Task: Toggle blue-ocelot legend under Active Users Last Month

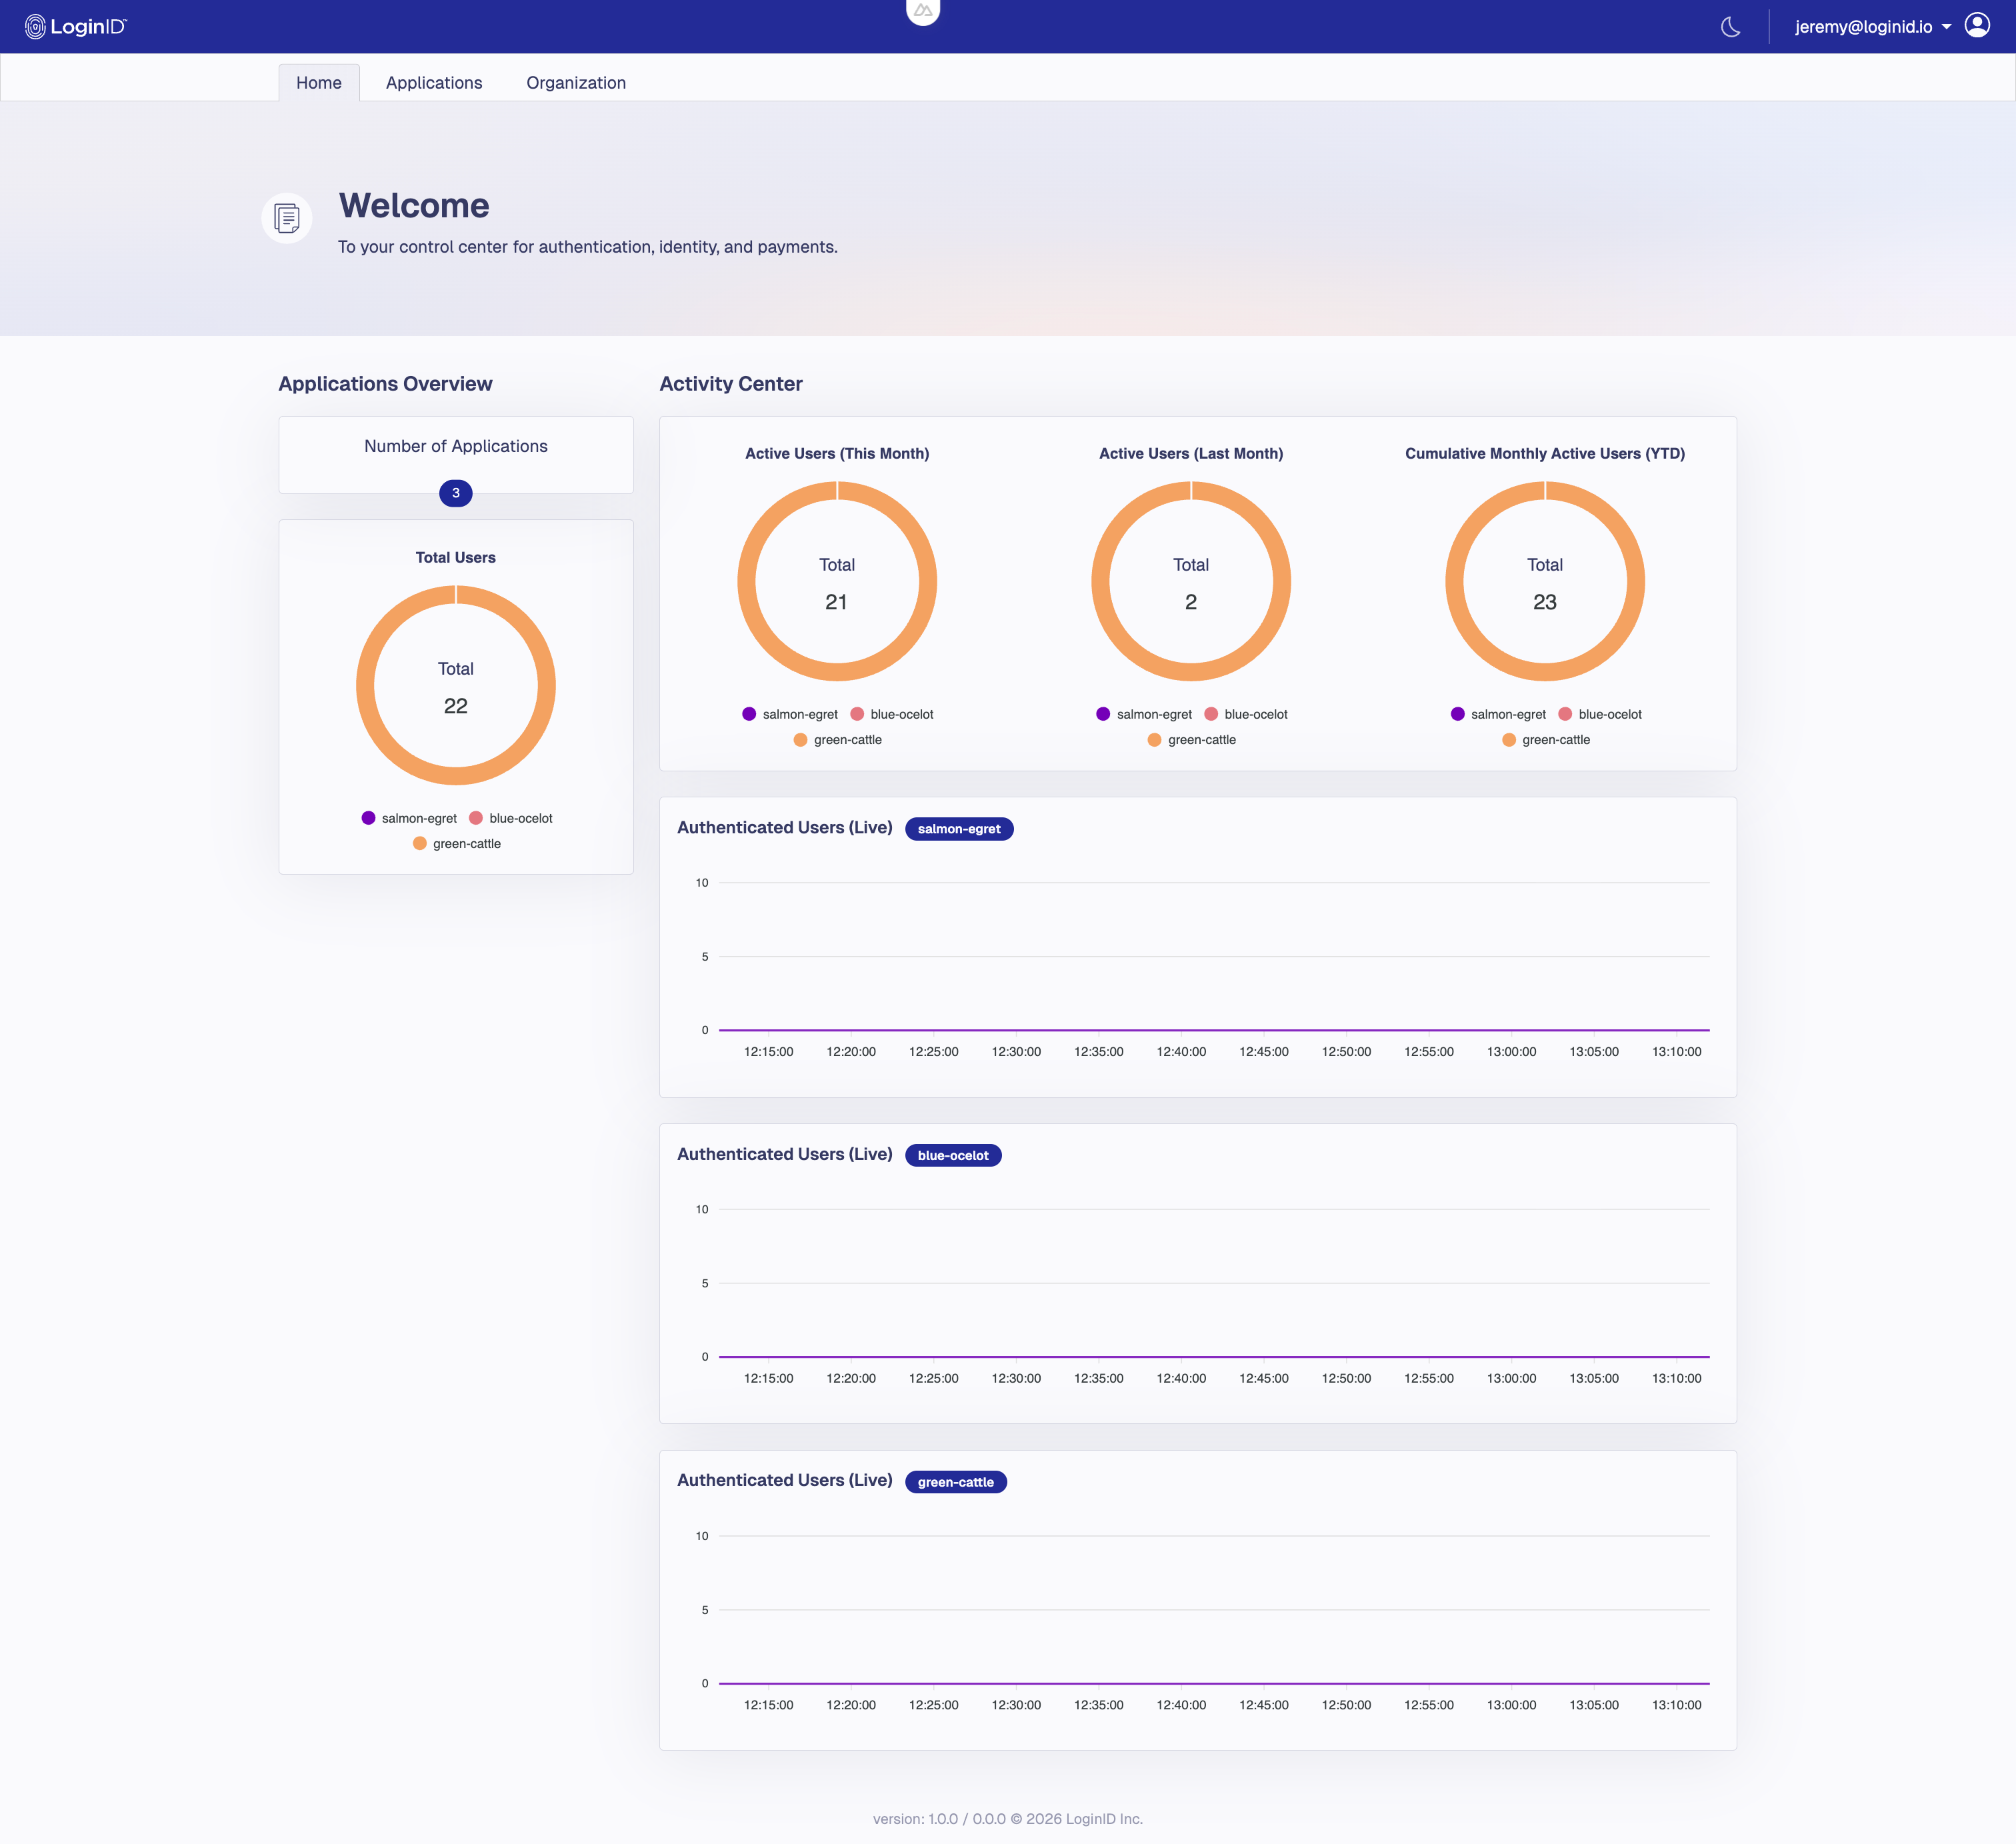Action: (1246, 714)
